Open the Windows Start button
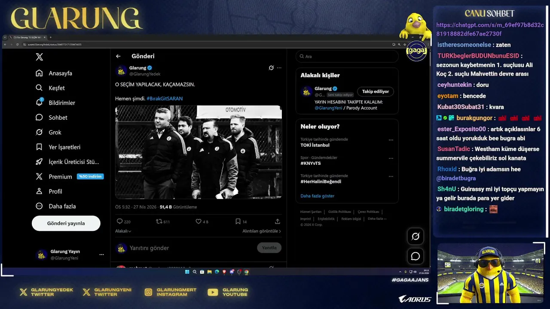The width and height of the screenshot is (550, 309). click(x=187, y=272)
